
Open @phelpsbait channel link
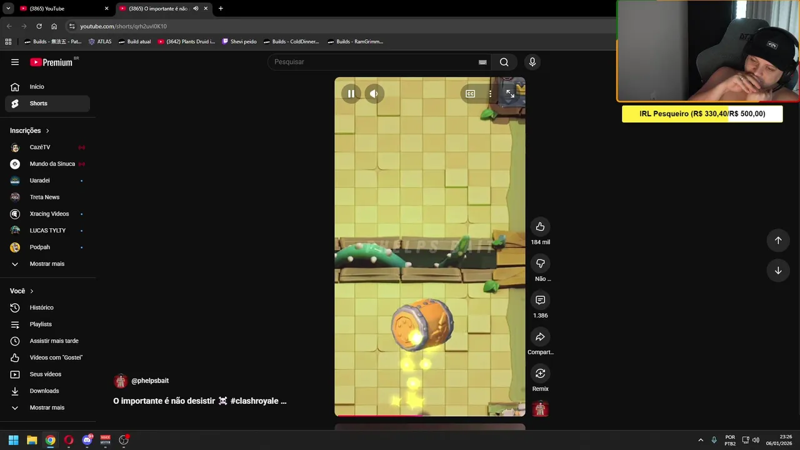click(x=150, y=381)
